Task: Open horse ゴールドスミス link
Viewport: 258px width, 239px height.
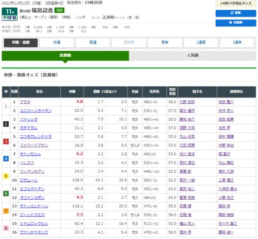Action: click(32, 215)
